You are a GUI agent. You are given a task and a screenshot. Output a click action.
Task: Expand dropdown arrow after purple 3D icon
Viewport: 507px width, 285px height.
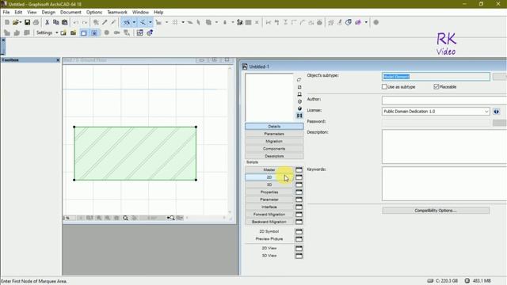366,22
